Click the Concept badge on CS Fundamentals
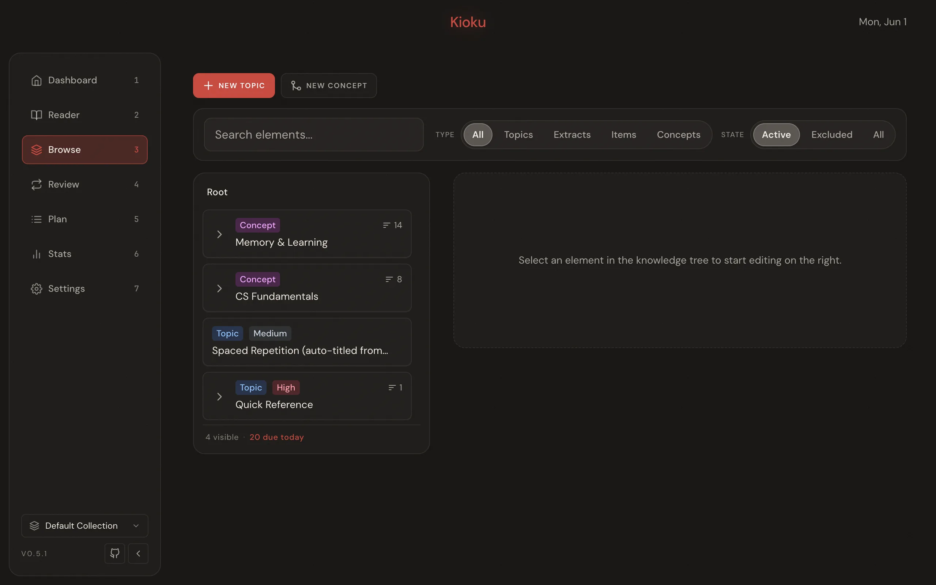Screen dimensions: 936x585 tap(258, 279)
